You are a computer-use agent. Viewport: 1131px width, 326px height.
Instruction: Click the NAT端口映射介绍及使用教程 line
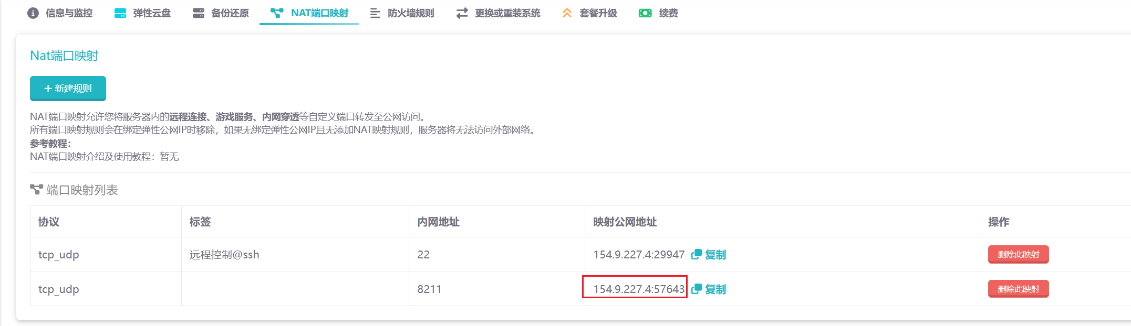[105, 157]
